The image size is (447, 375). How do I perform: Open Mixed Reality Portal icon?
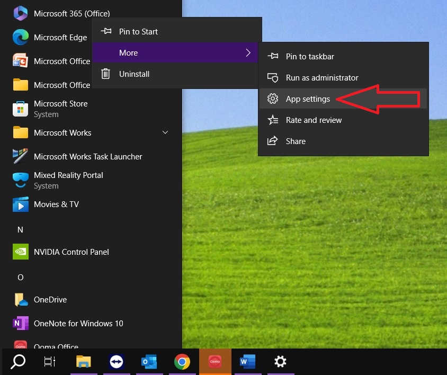click(21, 180)
